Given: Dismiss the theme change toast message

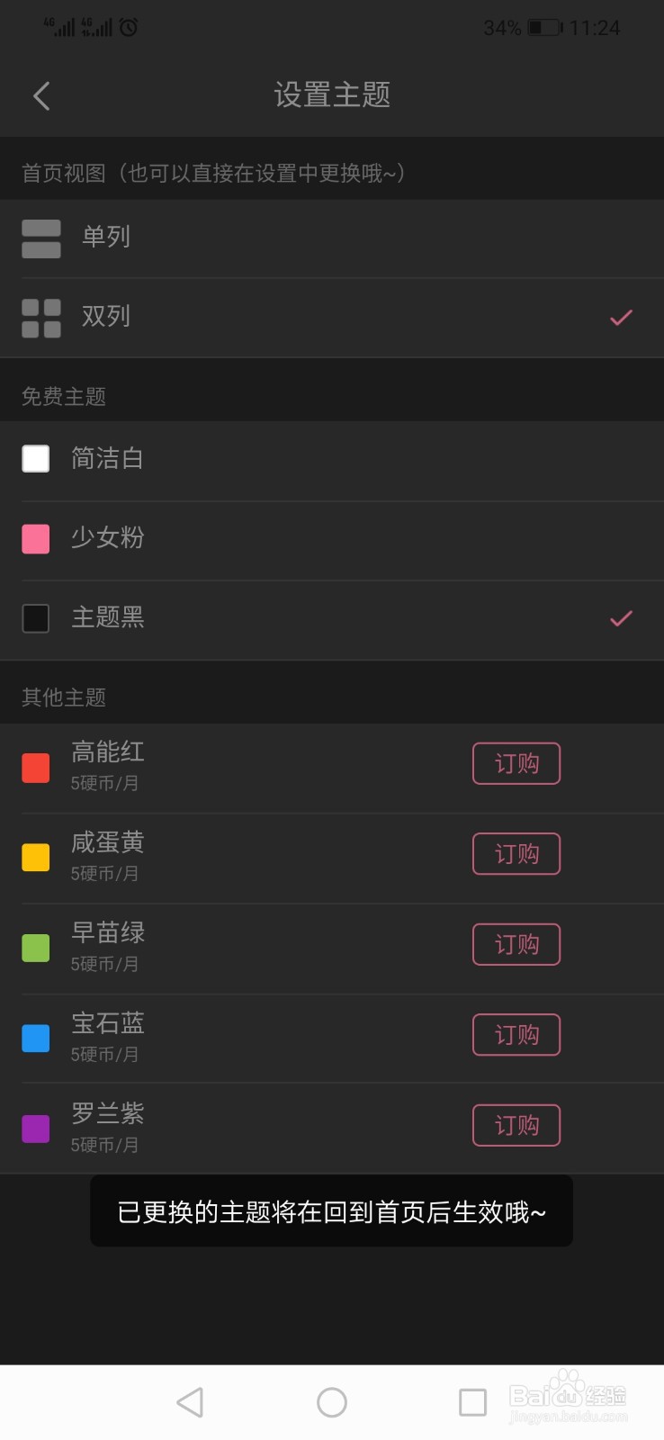Looking at the screenshot, I should [x=332, y=1211].
